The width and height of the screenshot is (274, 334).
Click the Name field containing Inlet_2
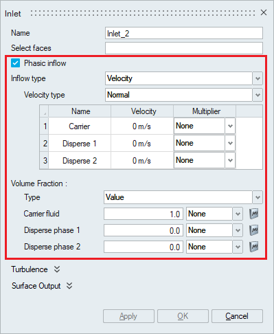[184, 33]
